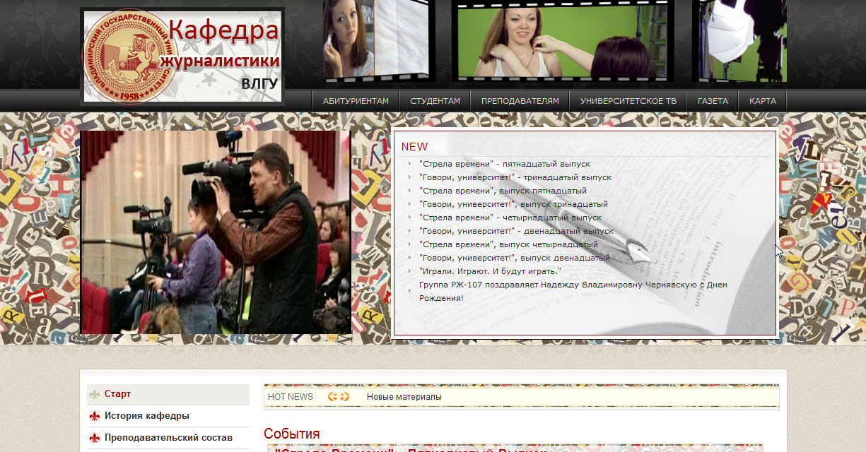Open "Играли. Играют. И будут играть." link
Viewport: 866px width, 452px height.
(489, 271)
